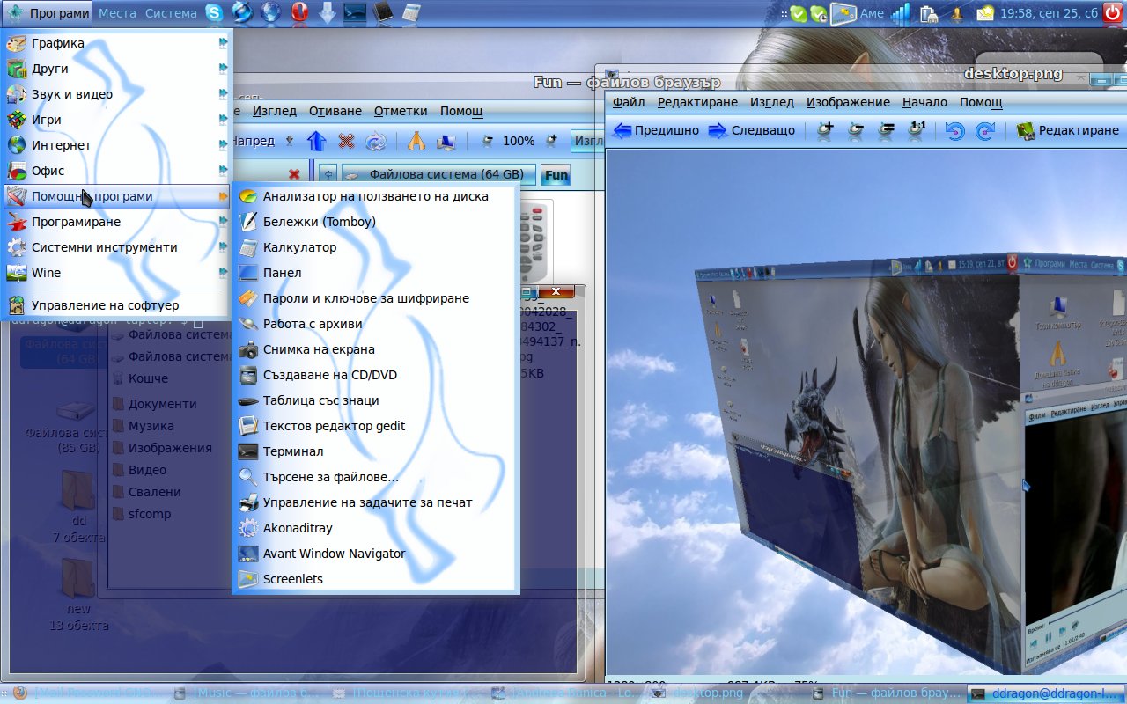Open Управление на софтуер

pyautogui.click(x=116, y=305)
